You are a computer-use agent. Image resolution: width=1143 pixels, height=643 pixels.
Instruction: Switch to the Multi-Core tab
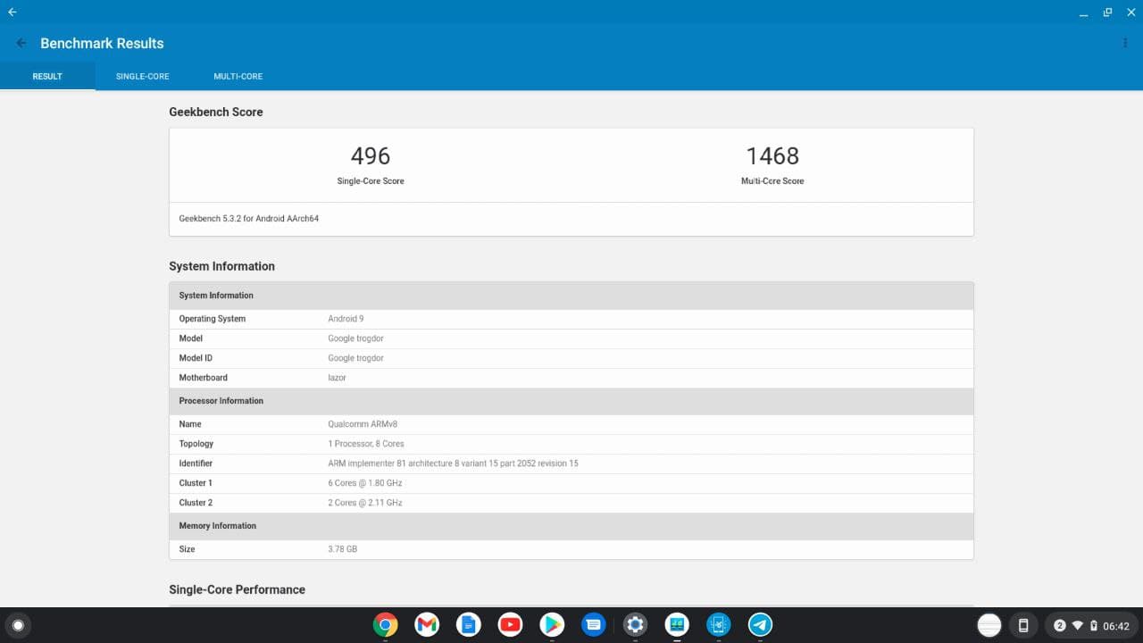[238, 77]
